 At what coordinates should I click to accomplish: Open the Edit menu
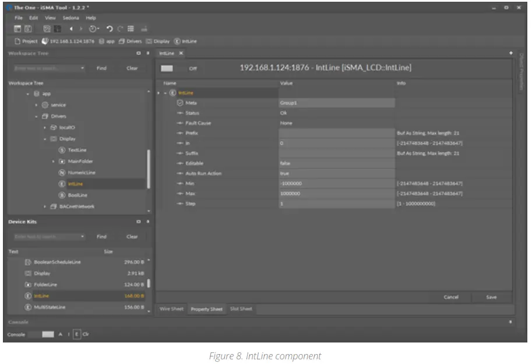click(x=34, y=18)
